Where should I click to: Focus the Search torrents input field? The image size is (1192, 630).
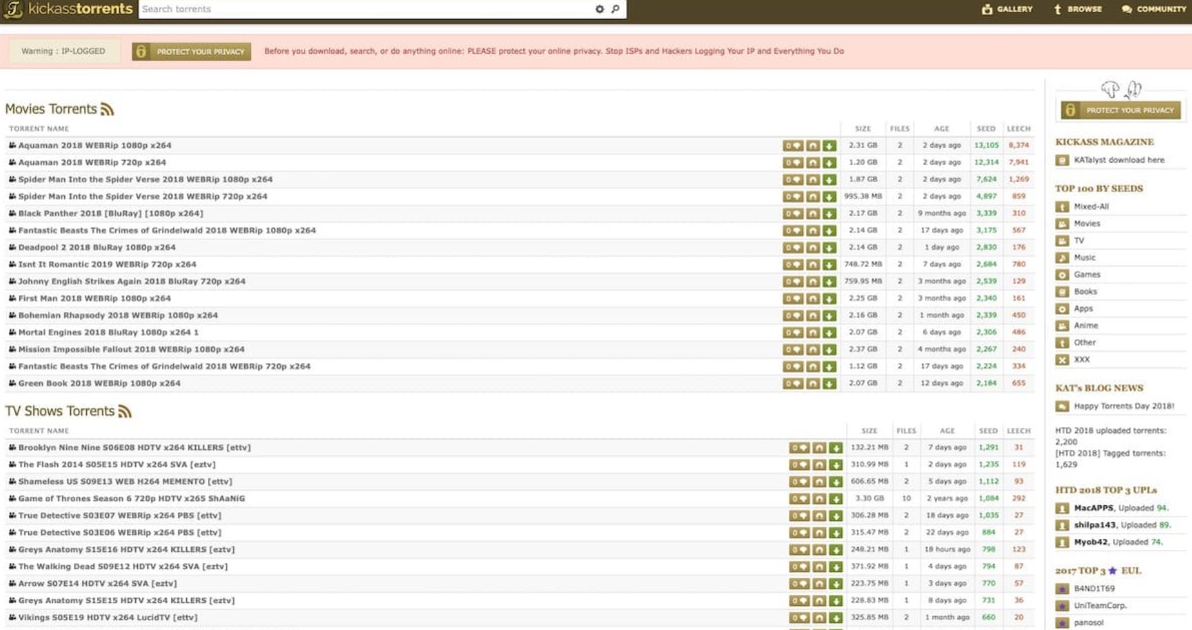pyautogui.click(x=366, y=9)
